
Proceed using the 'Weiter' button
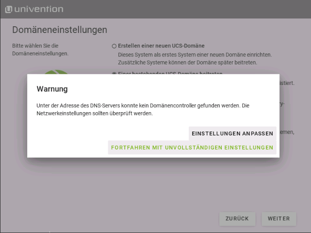click(x=278, y=219)
